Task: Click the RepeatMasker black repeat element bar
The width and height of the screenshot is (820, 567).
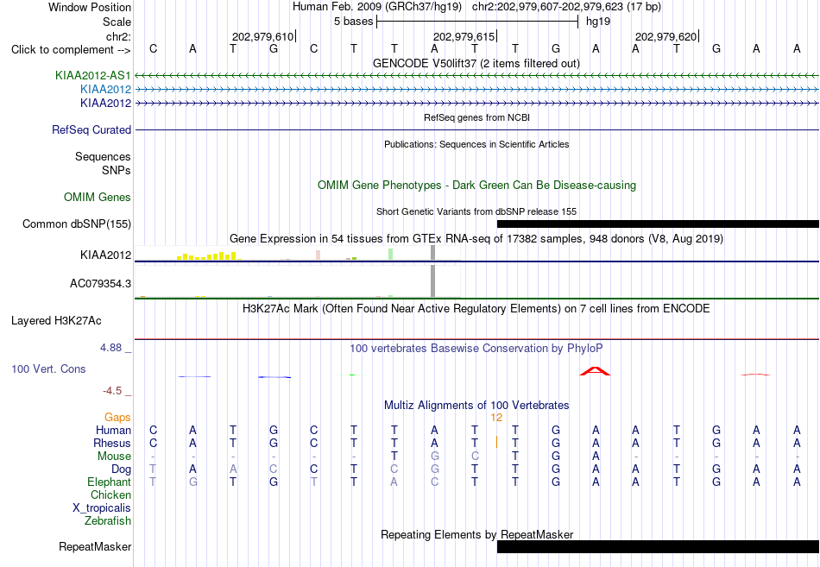Action: click(658, 546)
